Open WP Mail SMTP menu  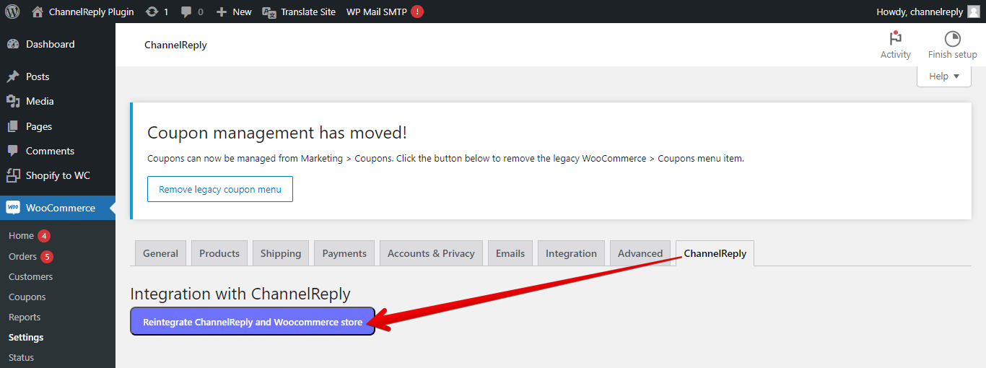click(x=376, y=12)
